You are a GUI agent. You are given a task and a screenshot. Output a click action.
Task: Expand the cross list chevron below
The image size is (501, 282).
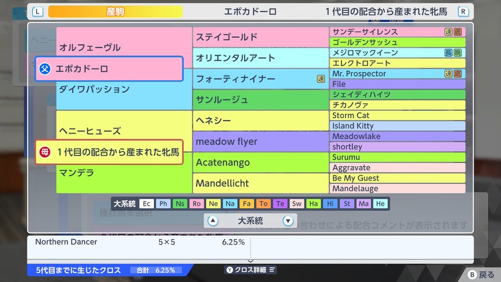[250, 261]
